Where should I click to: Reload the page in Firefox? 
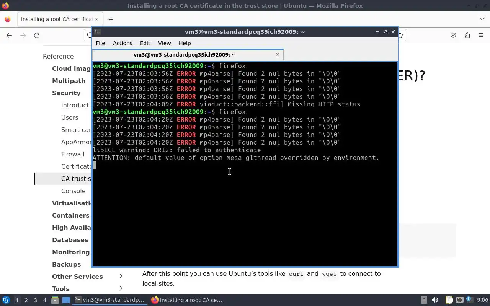[x=37, y=35]
